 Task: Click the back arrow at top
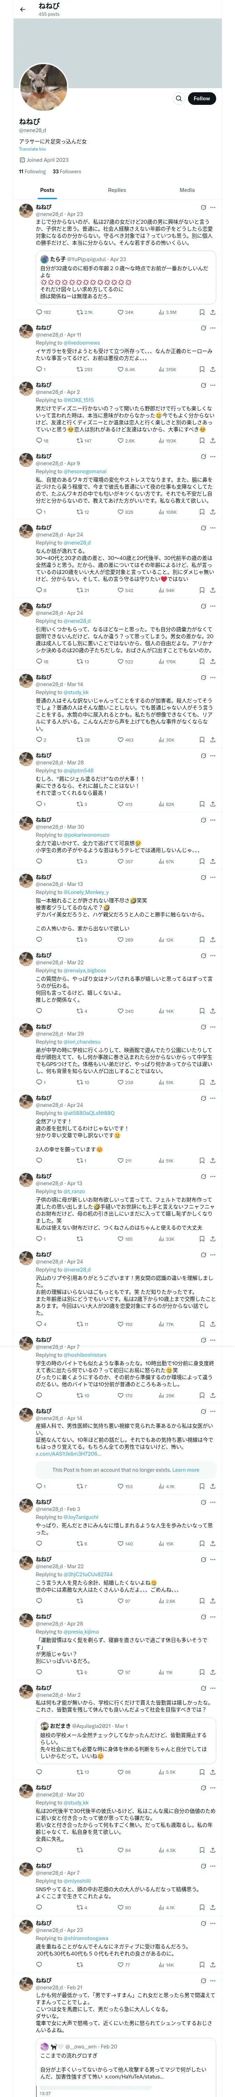point(23,9)
